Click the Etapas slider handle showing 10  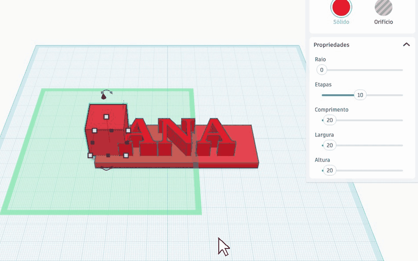(x=360, y=95)
